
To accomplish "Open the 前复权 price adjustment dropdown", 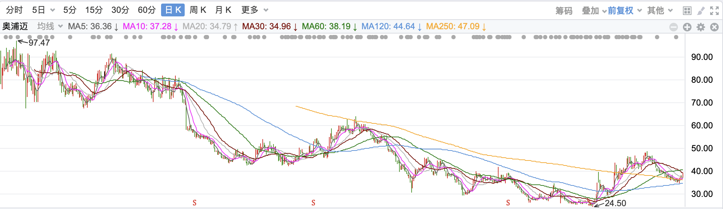I will click(x=625, y=11).
